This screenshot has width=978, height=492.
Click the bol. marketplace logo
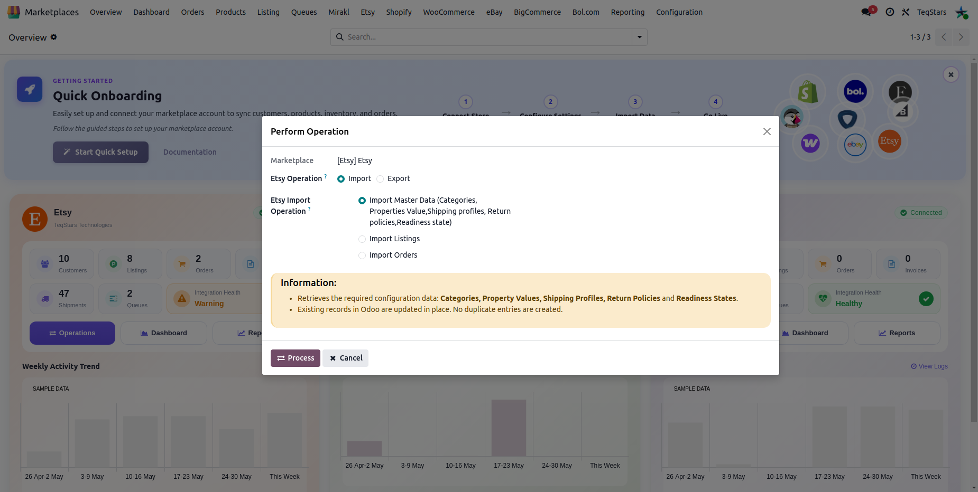point(855,91)
